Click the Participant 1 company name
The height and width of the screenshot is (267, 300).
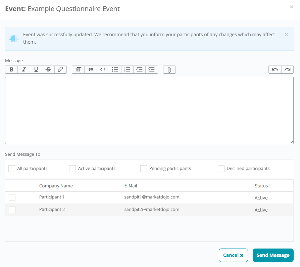pyautogui.click(x=52, y=197)
